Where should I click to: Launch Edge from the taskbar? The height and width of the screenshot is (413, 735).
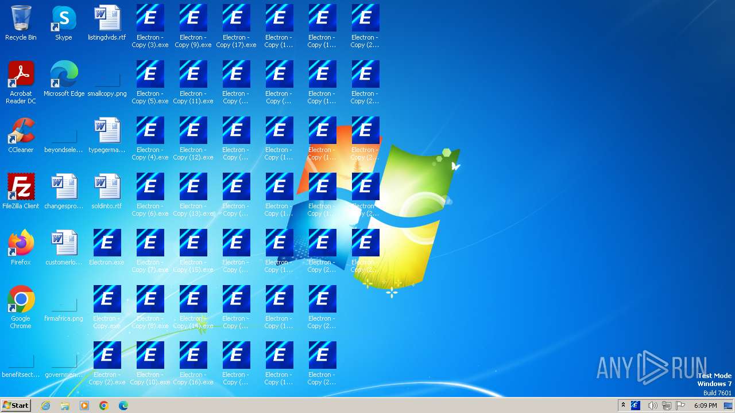tap(123, 406)
